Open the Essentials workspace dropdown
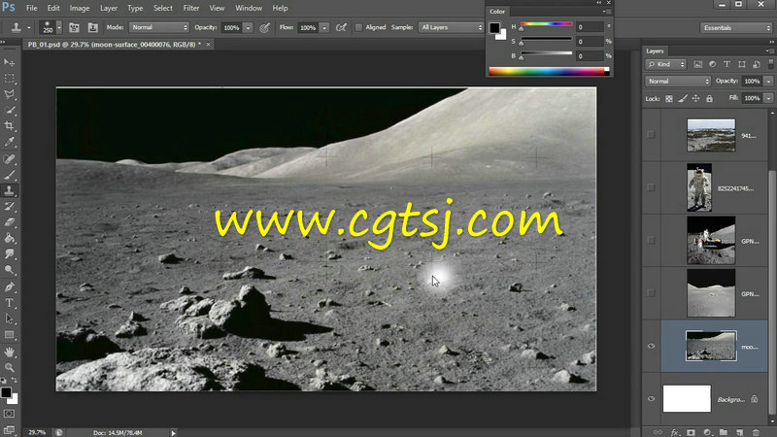777x437 pixels. (x=736, y=28)
